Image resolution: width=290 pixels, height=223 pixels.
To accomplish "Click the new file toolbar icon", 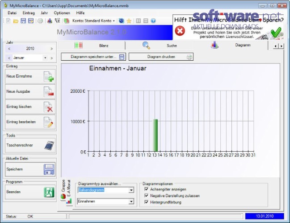I will tap(8, 21).
